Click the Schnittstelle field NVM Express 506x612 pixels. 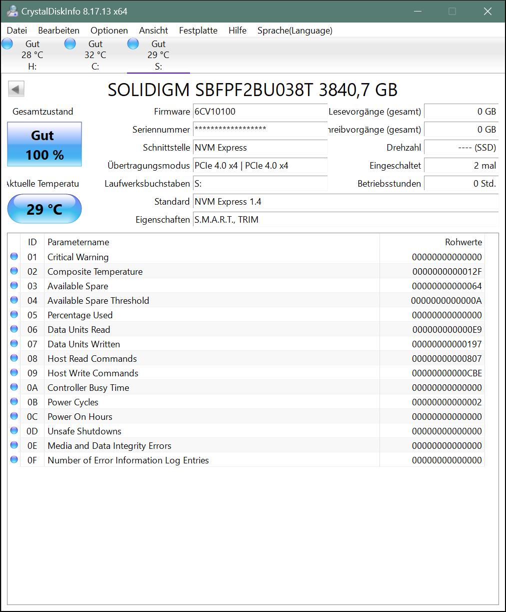click(260, 148)
